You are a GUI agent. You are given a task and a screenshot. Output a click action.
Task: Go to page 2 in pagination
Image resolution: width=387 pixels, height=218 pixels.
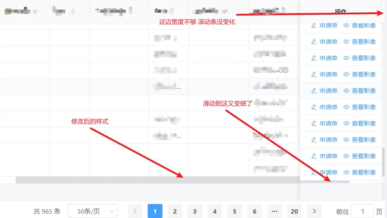click(x=175, y=211)
